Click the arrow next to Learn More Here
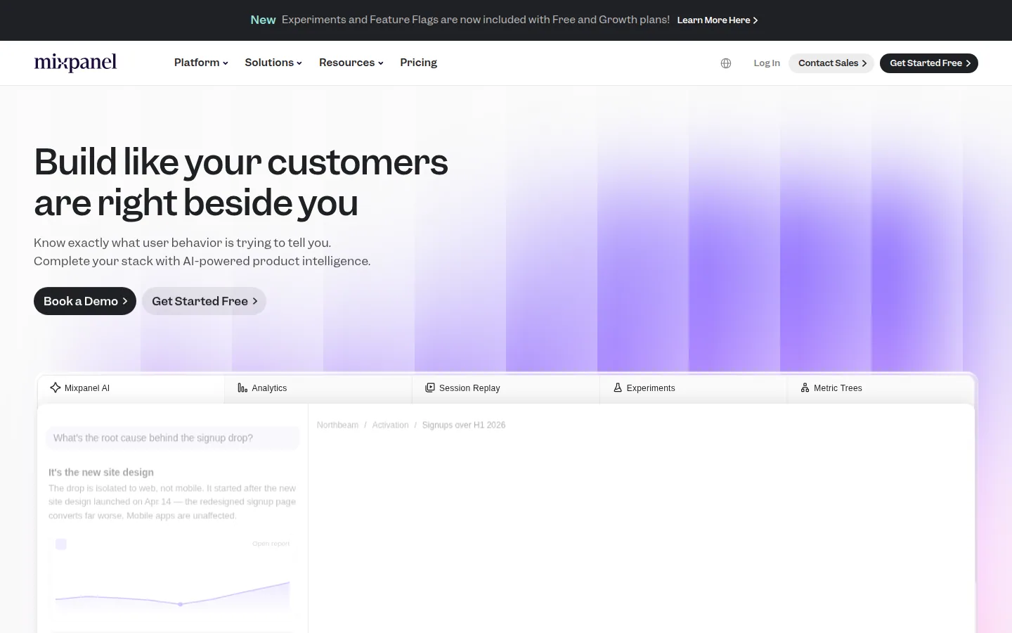Viewport: 1012px width, 633px height. pyautogui.click(x=755, y=20)
